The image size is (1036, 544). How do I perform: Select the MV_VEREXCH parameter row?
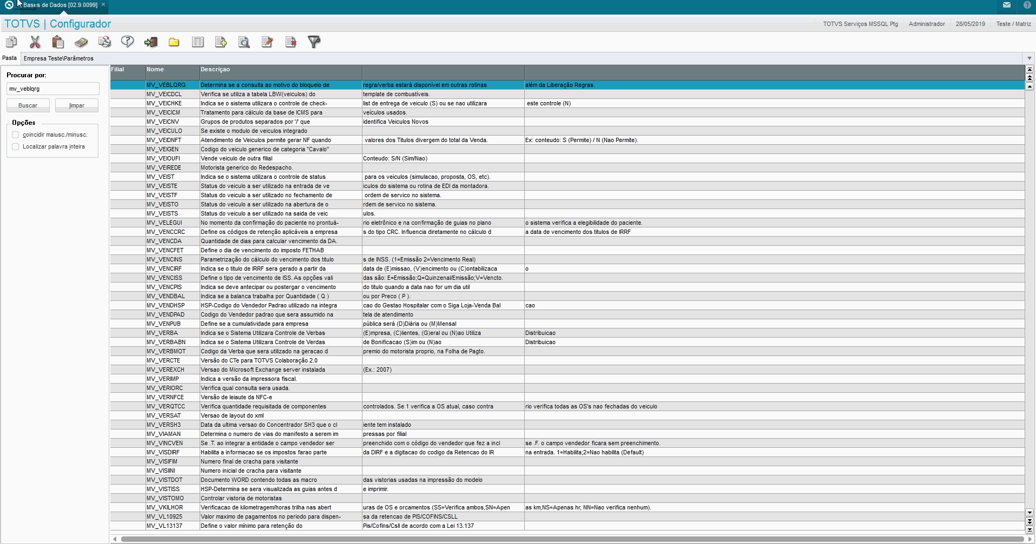567,370
